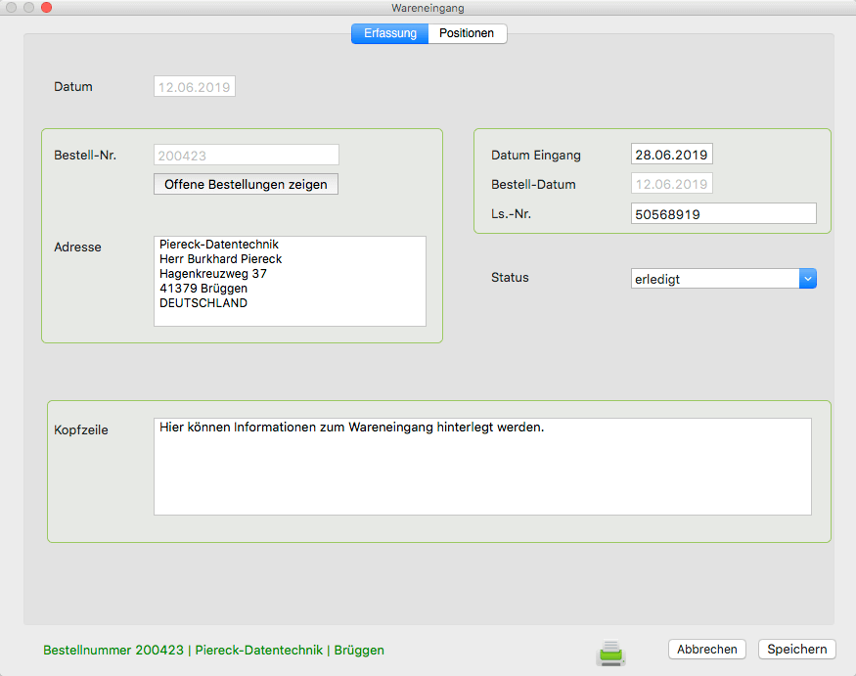This screenshot has height=676, width=856.
Task: Click the Ls.-Nr. label
Action: 511,213
